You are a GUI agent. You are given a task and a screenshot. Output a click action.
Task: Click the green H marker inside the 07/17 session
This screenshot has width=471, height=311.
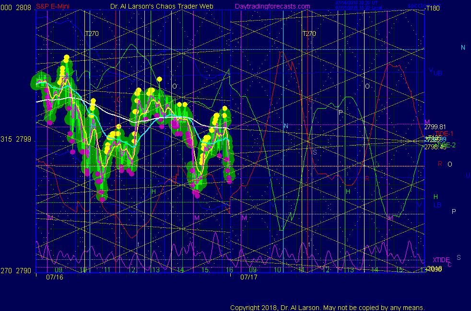[348, 191]
